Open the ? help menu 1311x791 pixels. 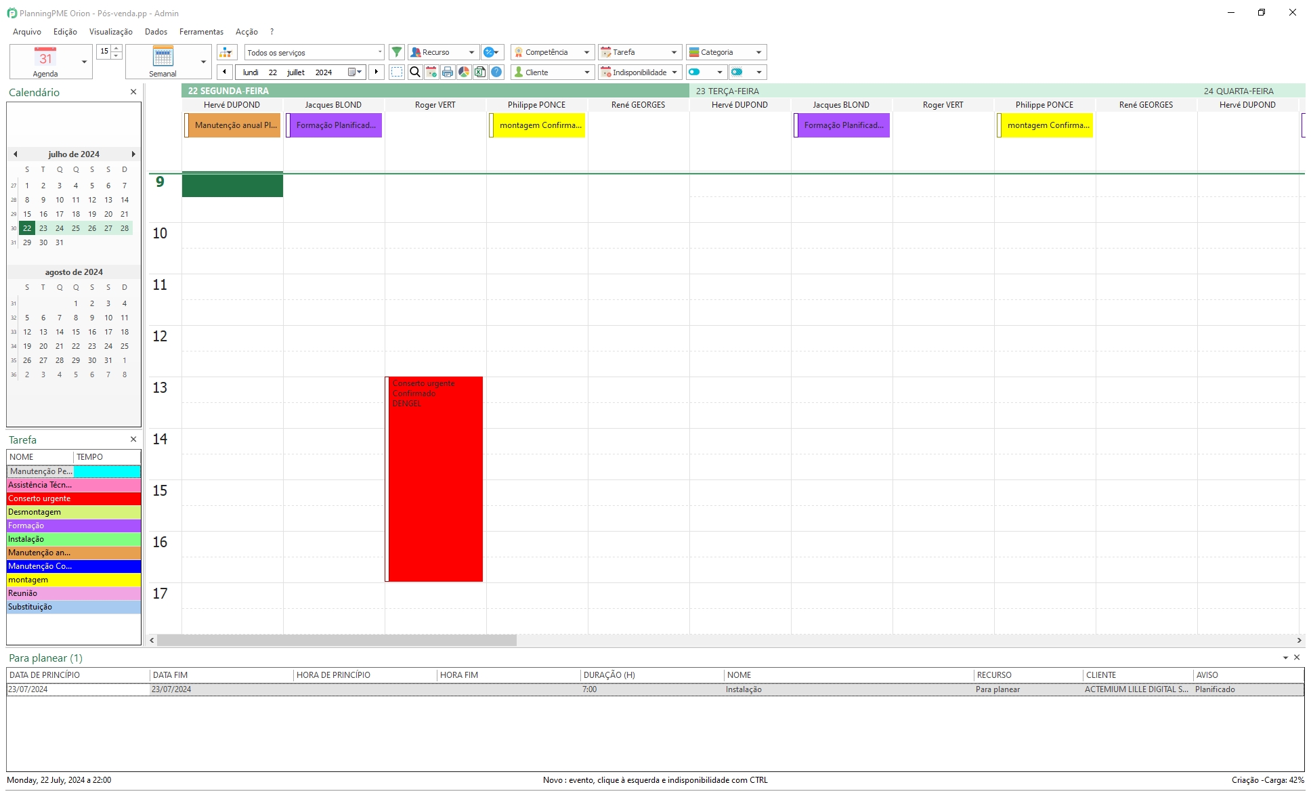coord(272,32)
